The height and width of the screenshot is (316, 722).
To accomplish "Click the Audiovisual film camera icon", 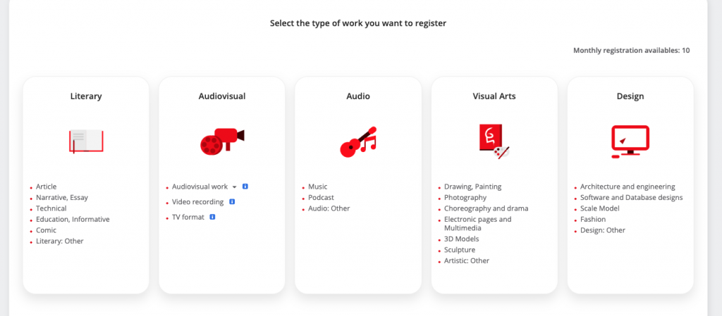I will [222, 141].
